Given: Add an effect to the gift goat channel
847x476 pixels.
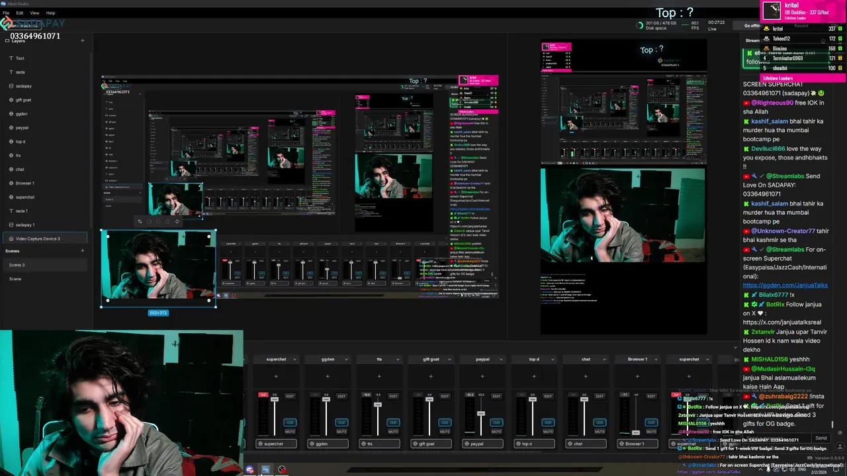Looking at the screenshot, I should (x=431, y=376).
